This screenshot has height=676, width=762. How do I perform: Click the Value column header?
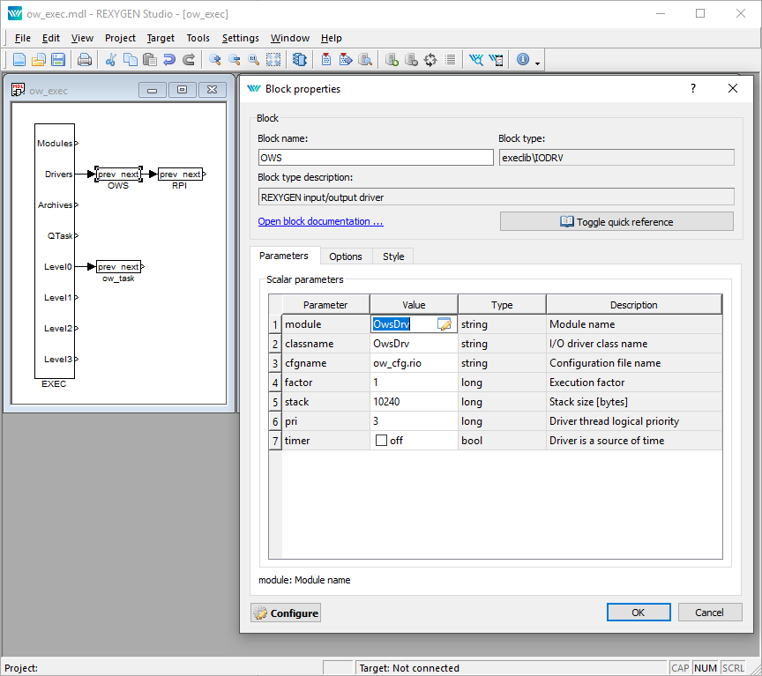(414, 304)
